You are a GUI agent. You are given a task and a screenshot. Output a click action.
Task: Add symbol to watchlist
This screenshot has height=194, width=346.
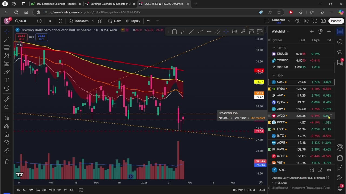point(312,32)
